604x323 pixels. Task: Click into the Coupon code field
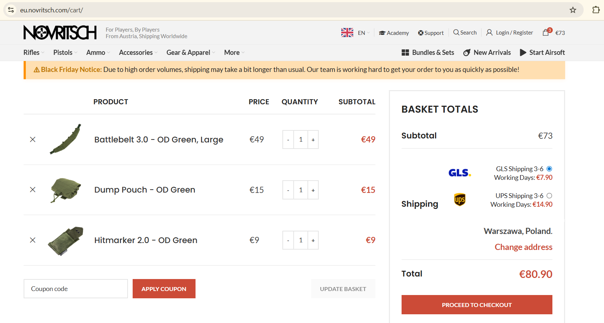click(x=76, y=289)
